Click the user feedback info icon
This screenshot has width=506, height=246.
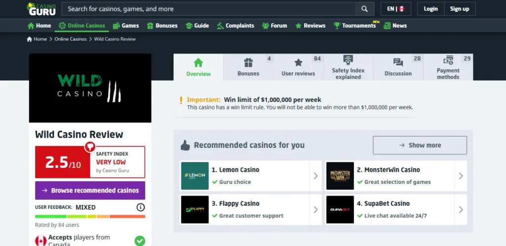click(x=141, y=207)
